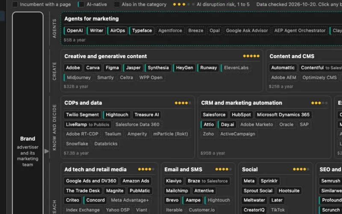
Task: Open the Opal chip
Action: click(215, 30)
